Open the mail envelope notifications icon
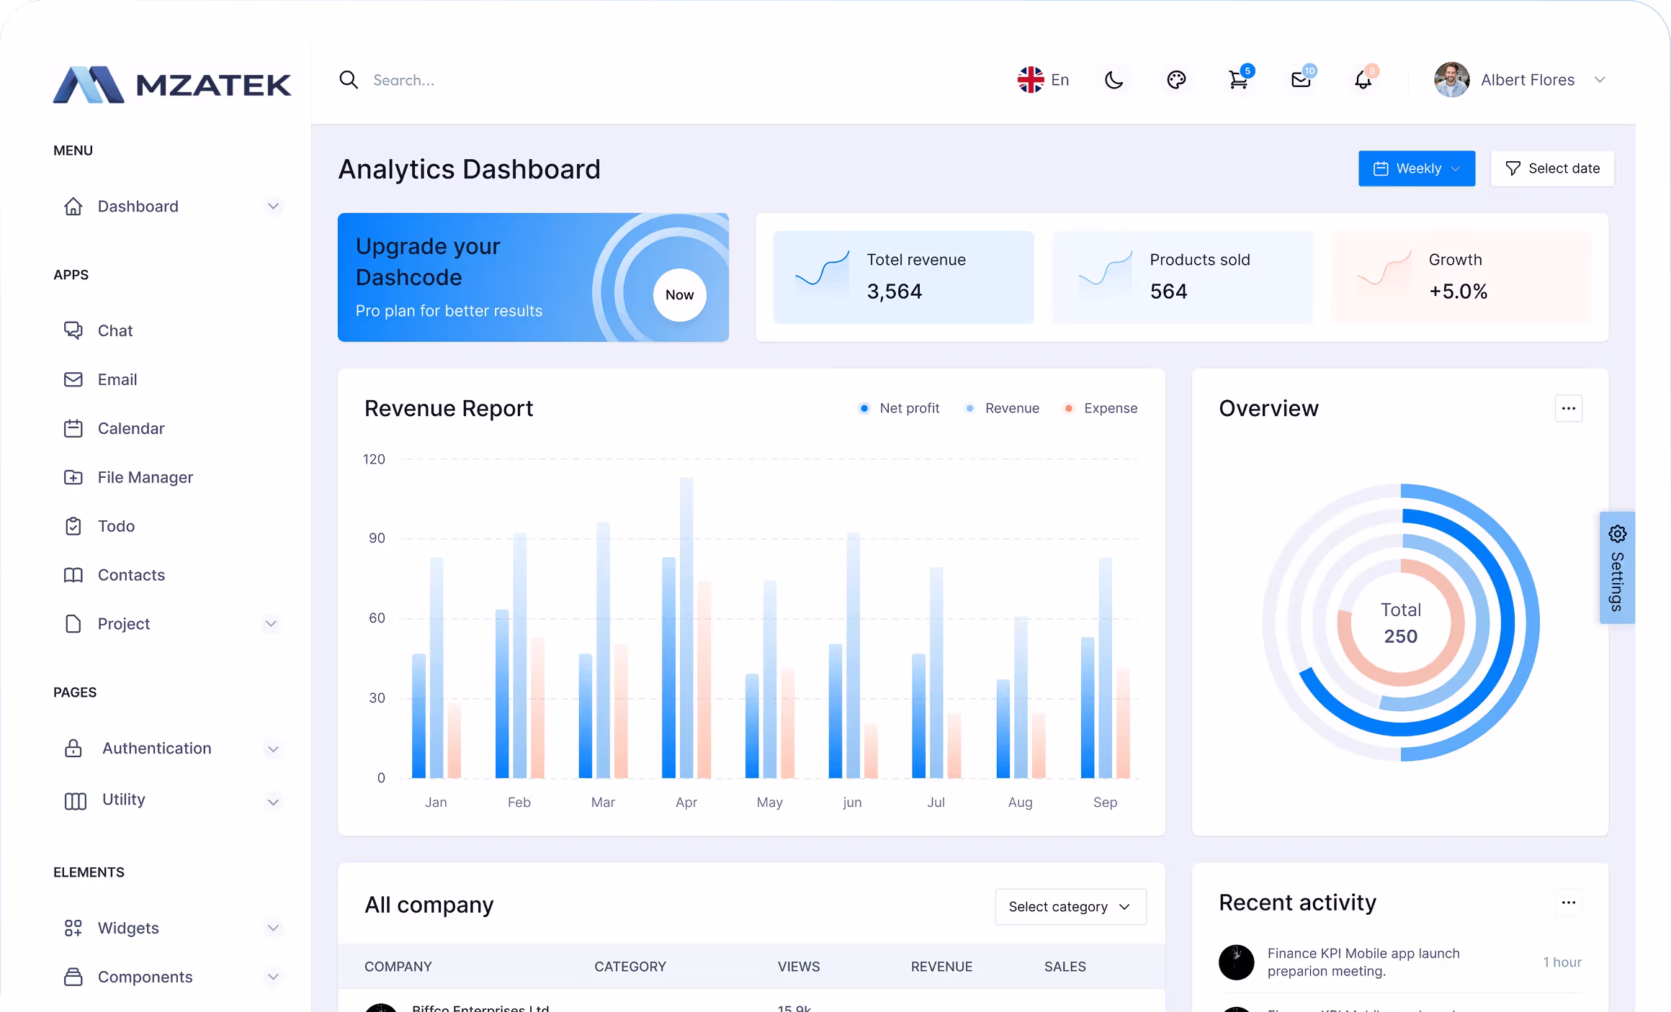Viewport: 1671px width, 1012px height. pyautogui.click(x=1301, y=80)
